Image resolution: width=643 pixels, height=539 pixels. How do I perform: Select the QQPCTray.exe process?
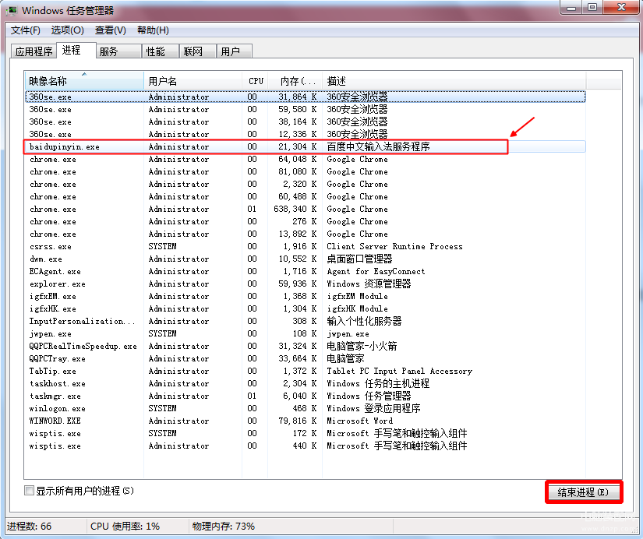point(305,358)
